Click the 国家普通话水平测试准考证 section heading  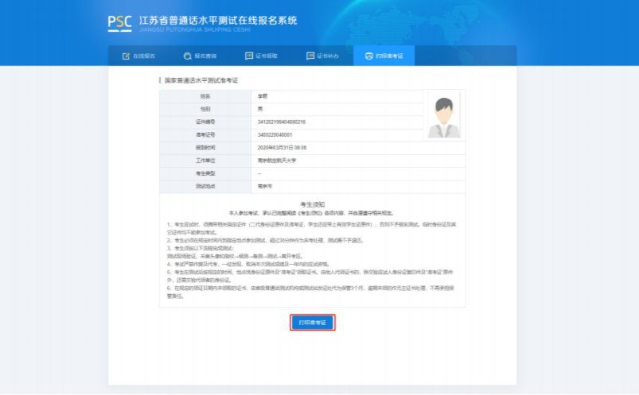click(201, 80)
